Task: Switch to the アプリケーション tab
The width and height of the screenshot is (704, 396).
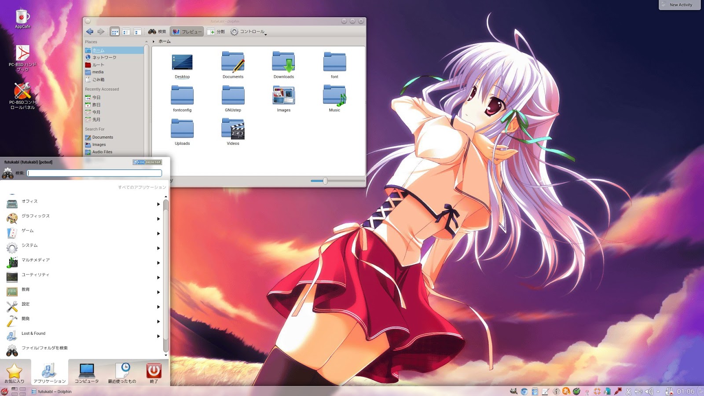Action: pos(50,373)
